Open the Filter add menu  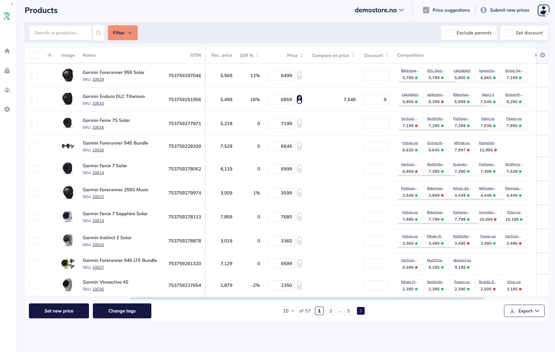pyautogui.click(x=123, y=33)
